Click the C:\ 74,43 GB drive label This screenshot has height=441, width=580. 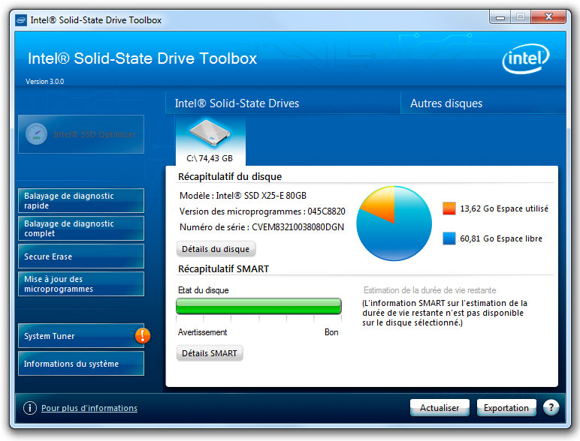210,158
